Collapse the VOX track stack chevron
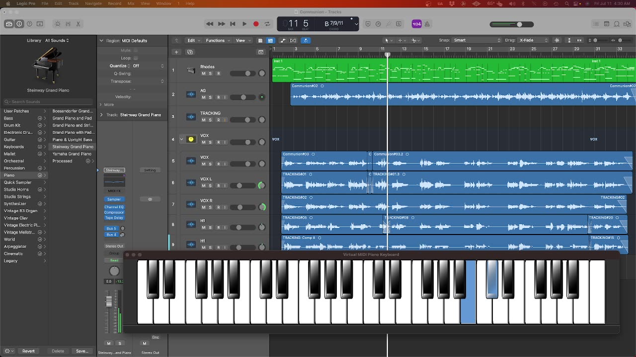The height and width of the screenshot is (357, 636). [181, 139]
